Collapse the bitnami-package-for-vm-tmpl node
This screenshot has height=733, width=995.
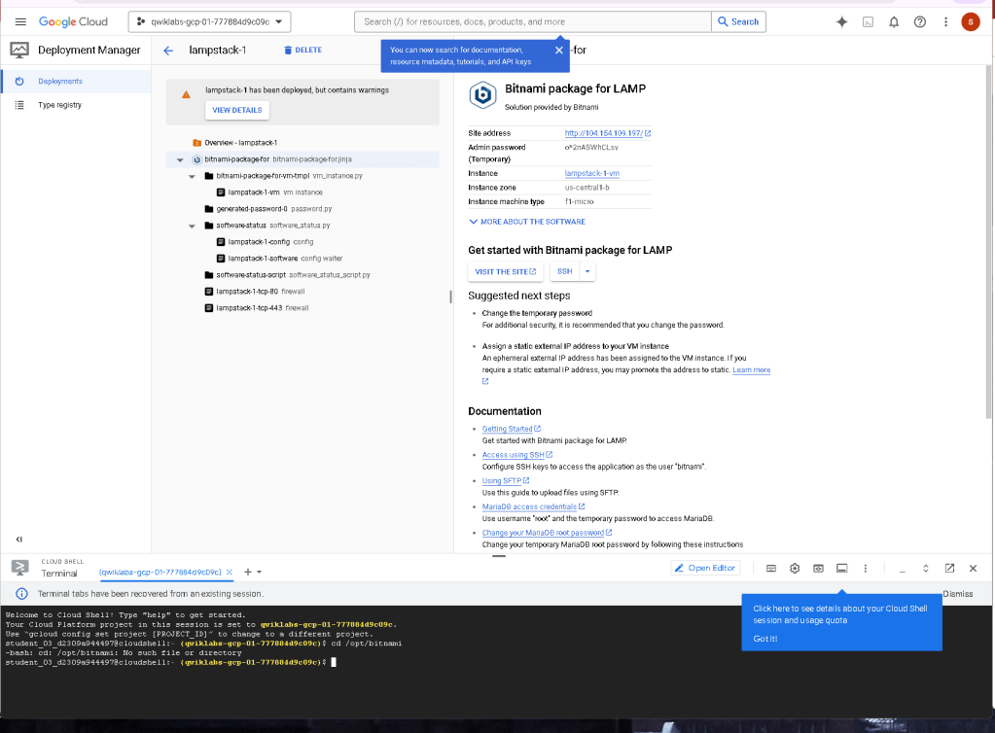(x=192, y=176)
